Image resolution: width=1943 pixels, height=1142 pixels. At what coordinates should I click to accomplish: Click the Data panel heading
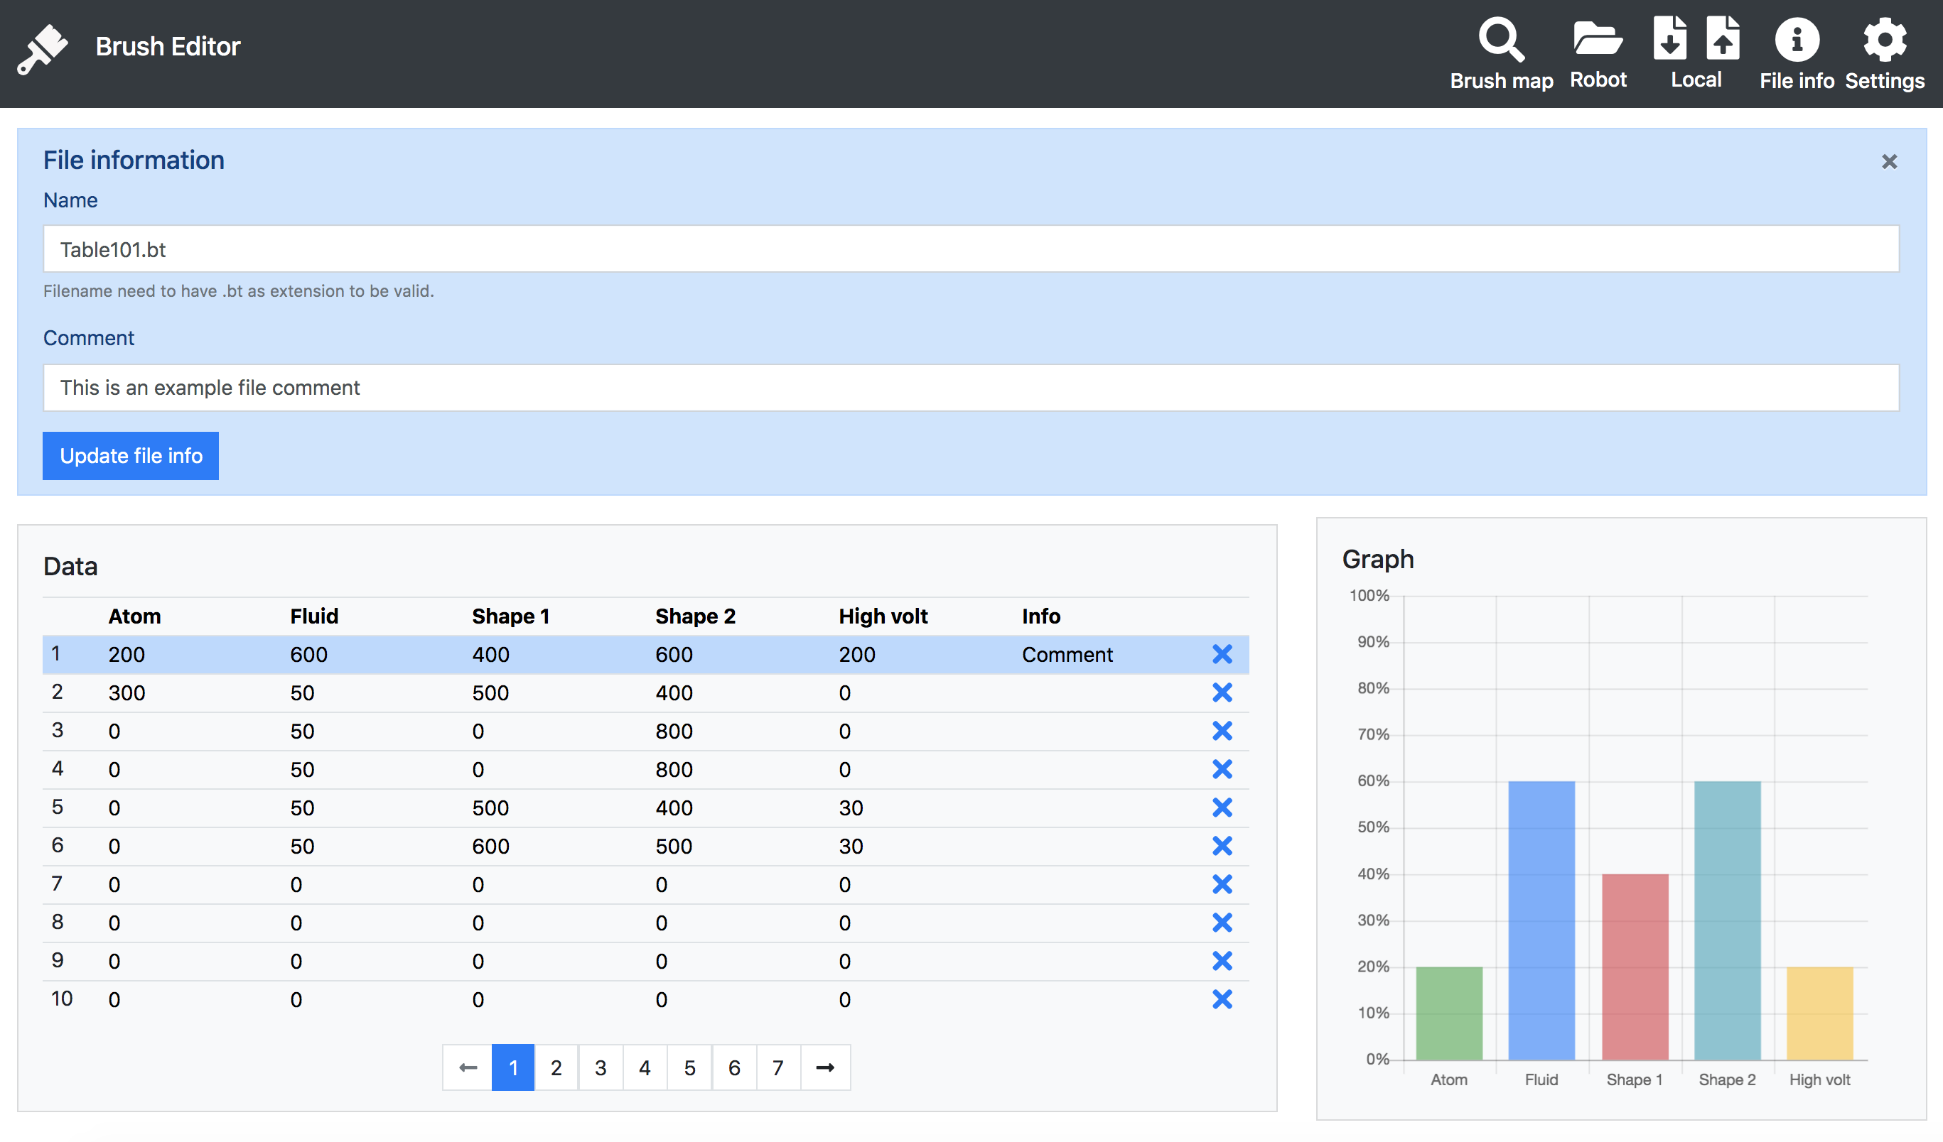click(x=70, y=566)
